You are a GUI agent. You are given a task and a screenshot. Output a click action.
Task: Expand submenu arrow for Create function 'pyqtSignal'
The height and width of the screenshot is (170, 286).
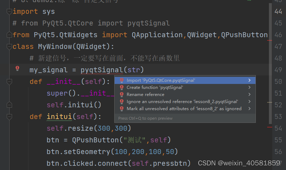point(250,87)
